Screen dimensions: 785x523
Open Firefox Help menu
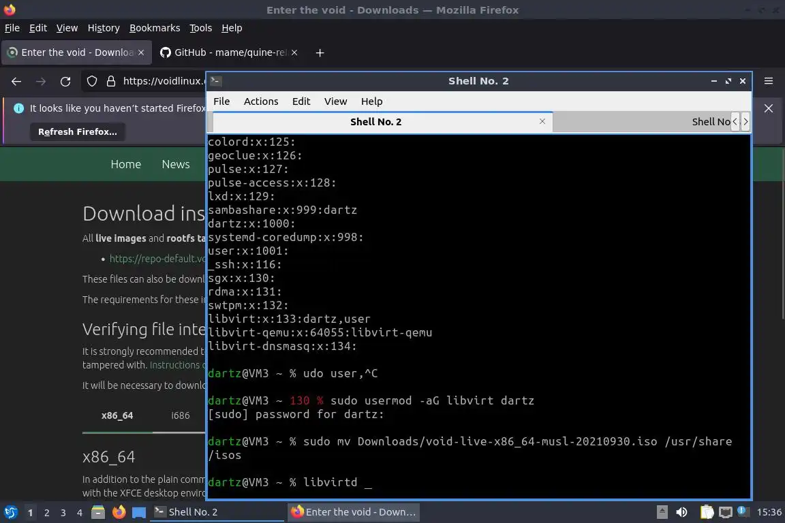coord(232,28)
